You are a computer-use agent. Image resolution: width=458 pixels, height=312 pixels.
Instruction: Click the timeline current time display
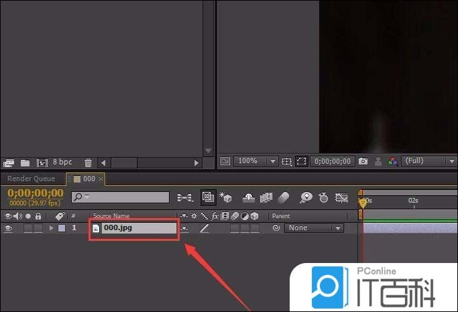(36, 193)
